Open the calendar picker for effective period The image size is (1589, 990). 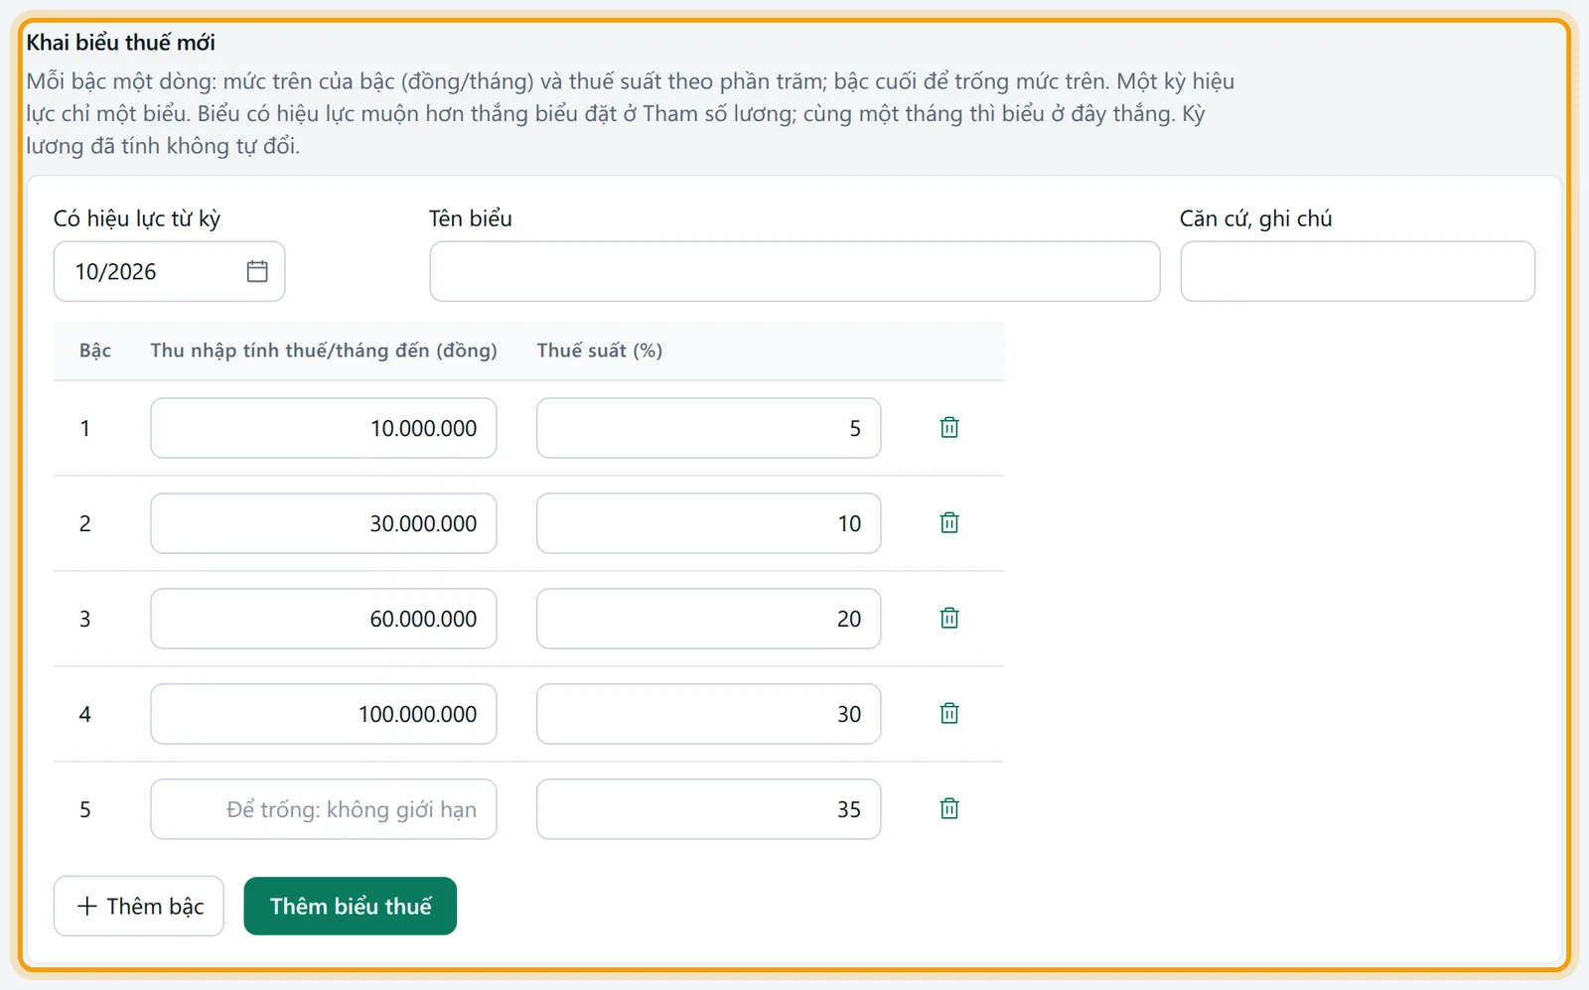tap(257, 271)
